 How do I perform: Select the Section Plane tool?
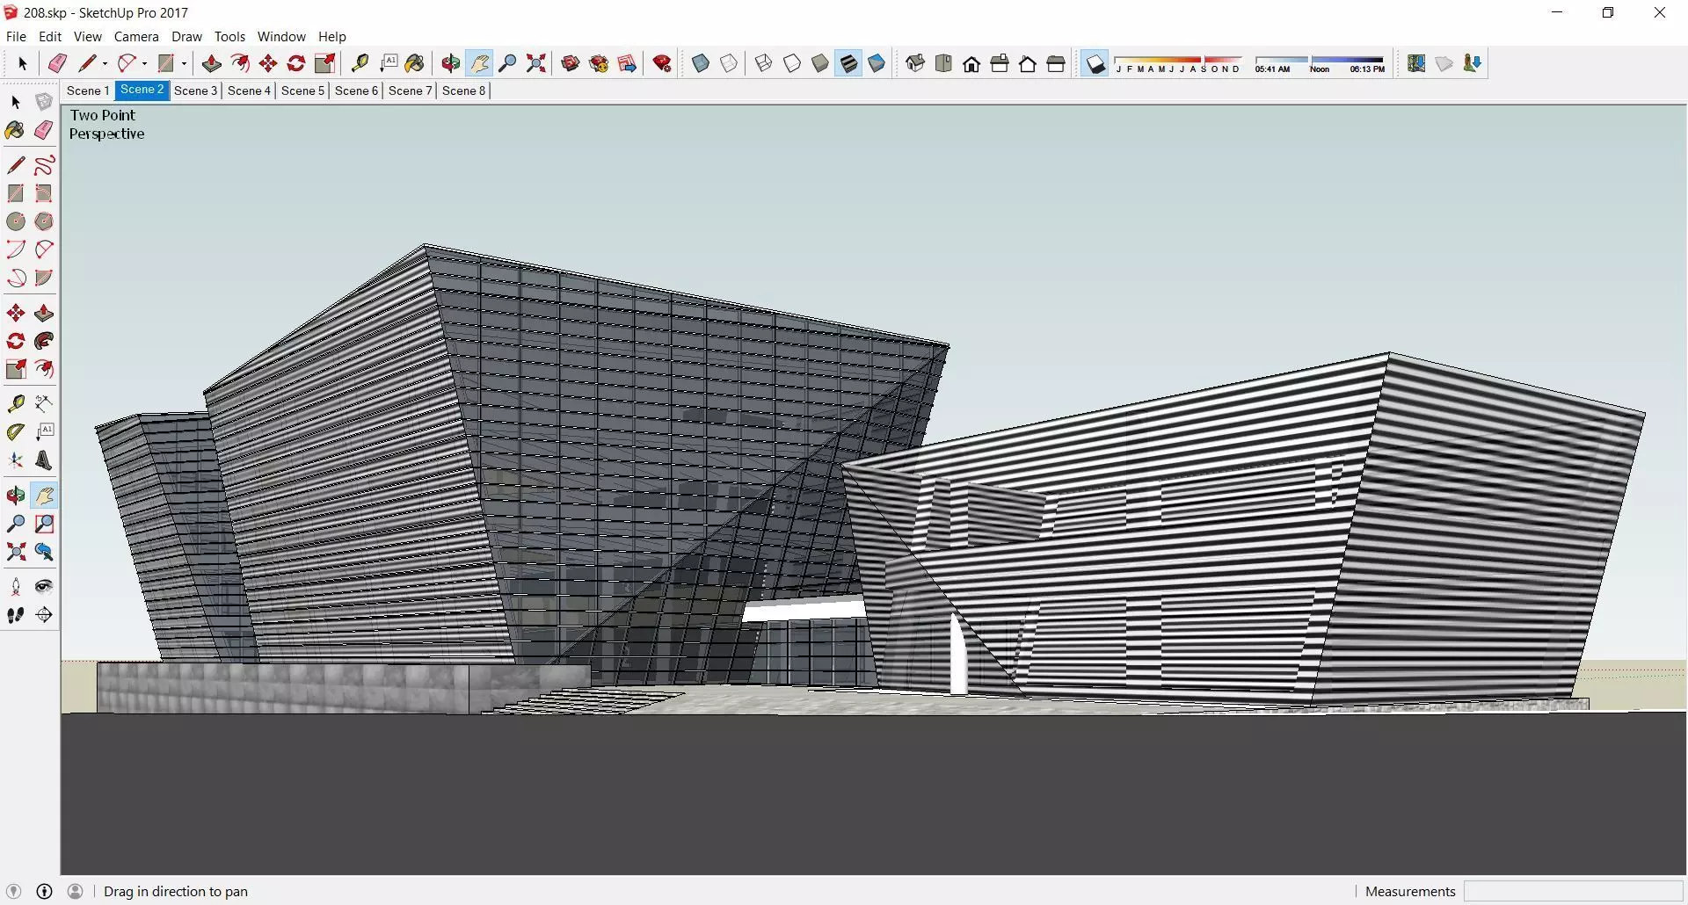pos(44,615)
